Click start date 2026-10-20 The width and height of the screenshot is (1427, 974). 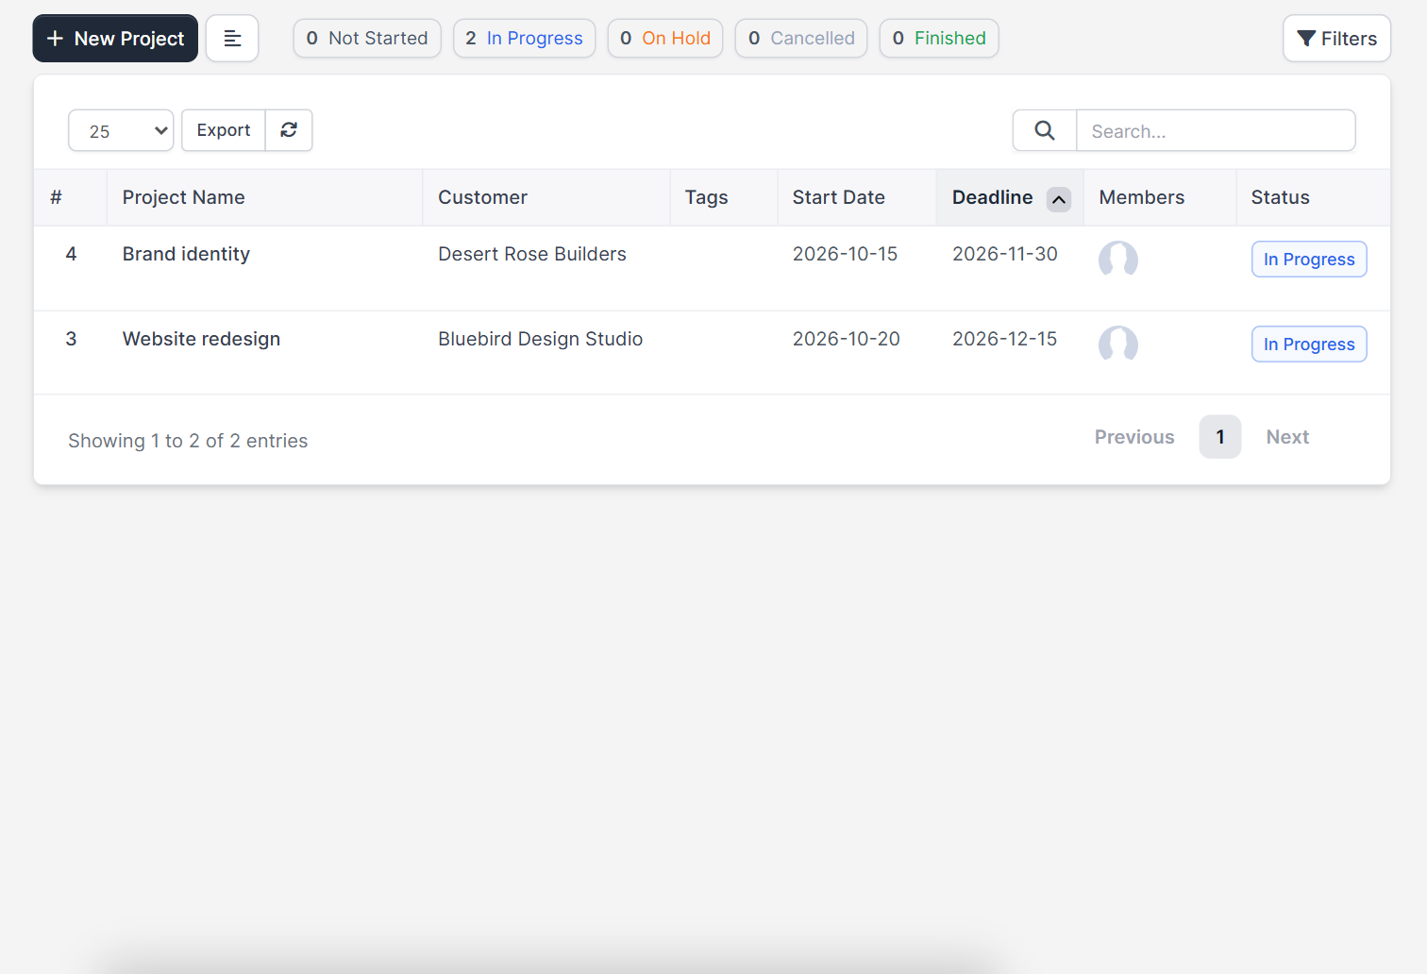tap(847, 339)
